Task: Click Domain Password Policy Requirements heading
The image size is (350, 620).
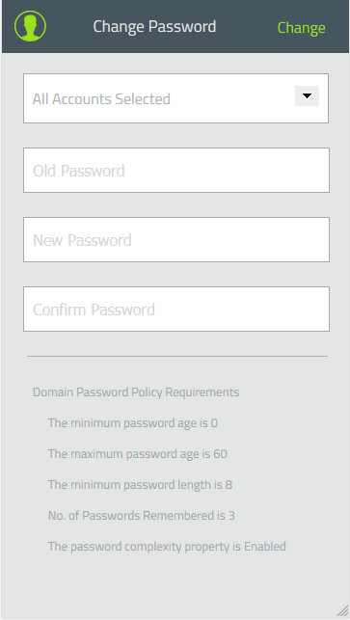Action: [136, 392]
